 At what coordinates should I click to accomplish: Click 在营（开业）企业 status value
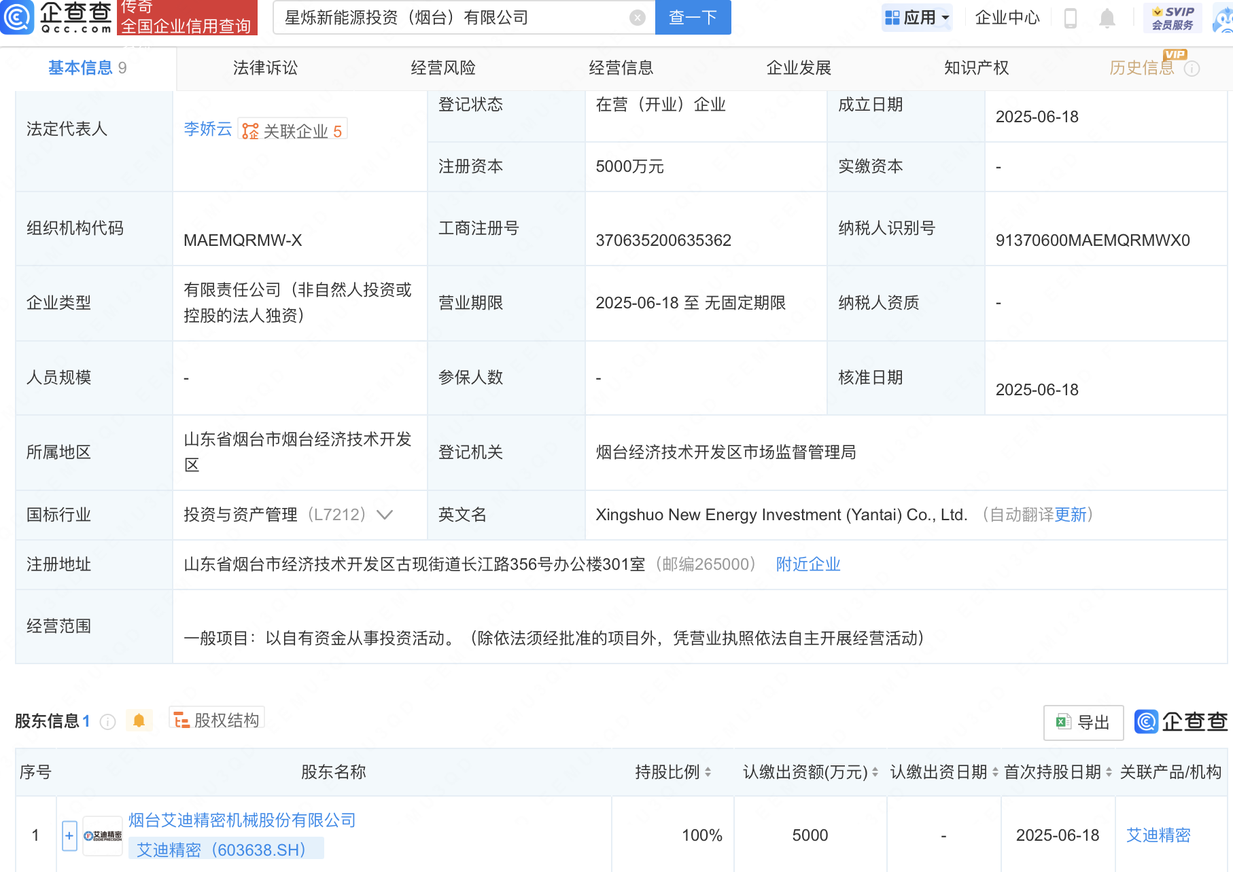[661, 105]
